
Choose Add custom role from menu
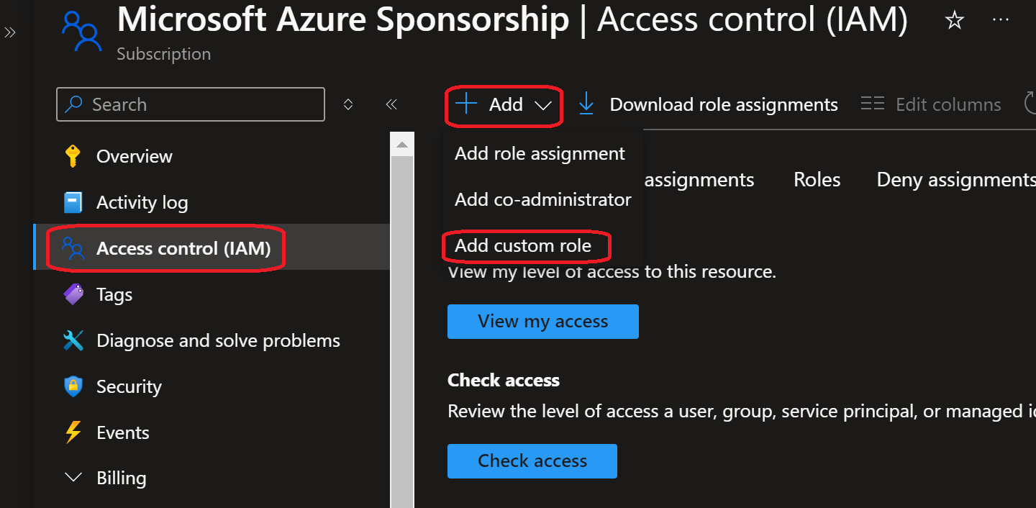pyautogui.click(x=523, y=246)
